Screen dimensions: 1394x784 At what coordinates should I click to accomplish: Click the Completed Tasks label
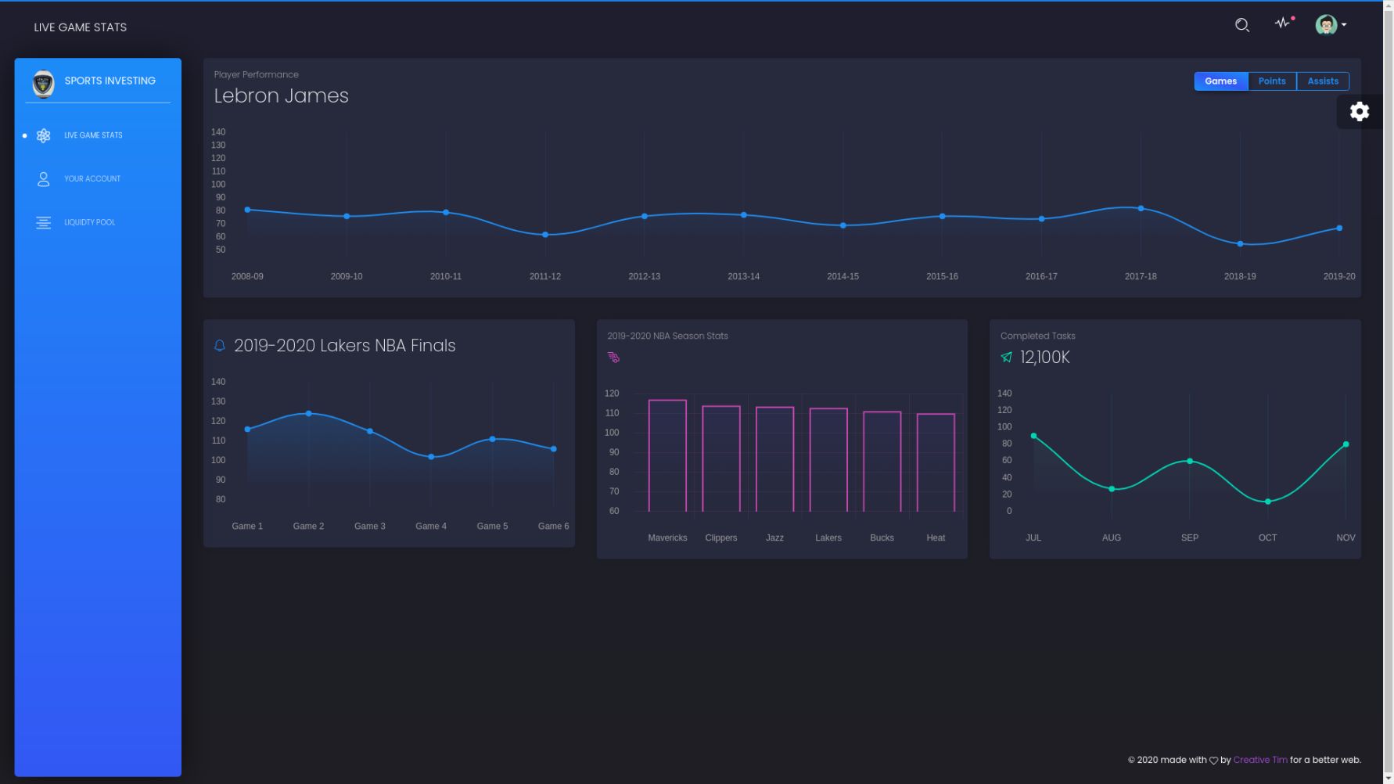pos(1037,336)
